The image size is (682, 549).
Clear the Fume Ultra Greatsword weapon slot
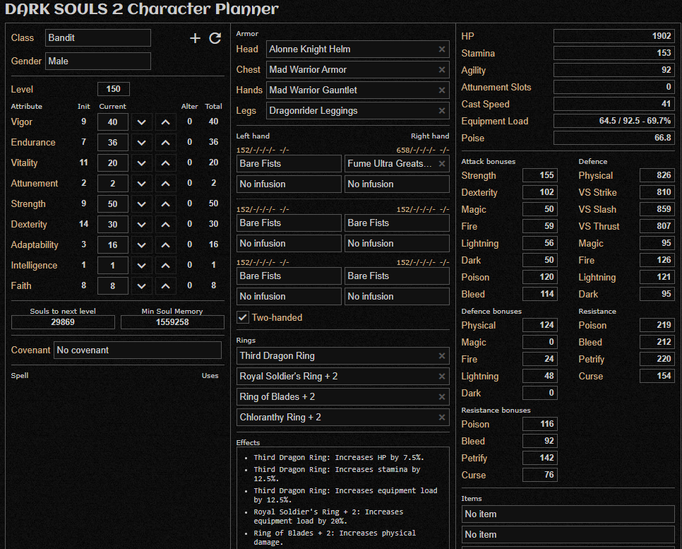pos(442,164)
